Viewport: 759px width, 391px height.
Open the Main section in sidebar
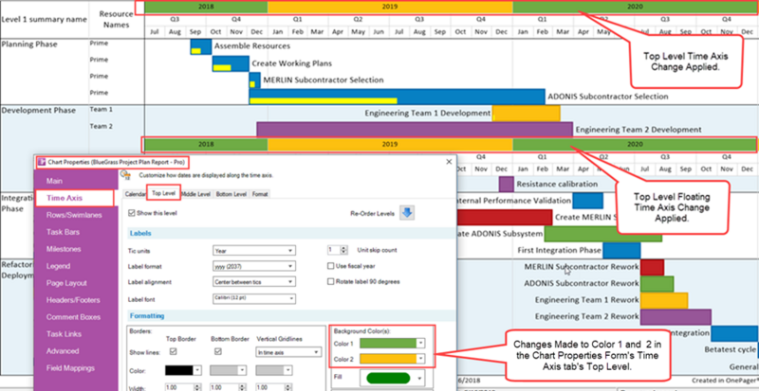tap(55, 181)
